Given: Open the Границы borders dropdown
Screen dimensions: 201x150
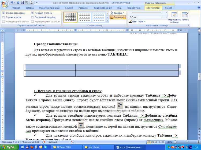Looking at the screenshot, I should (117, 17).
